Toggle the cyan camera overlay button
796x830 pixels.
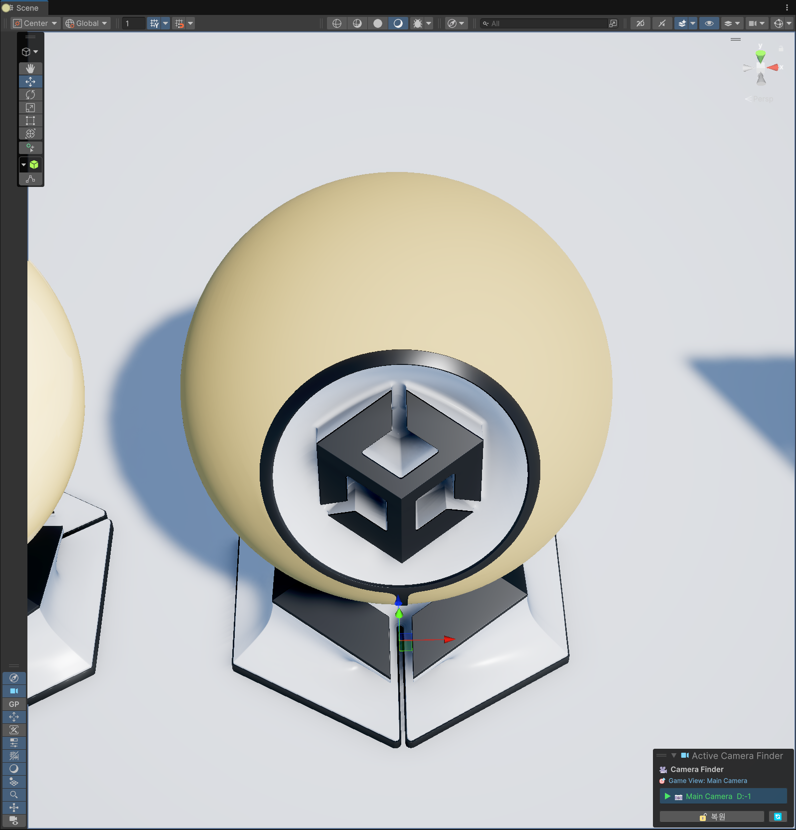click(14, 691)
